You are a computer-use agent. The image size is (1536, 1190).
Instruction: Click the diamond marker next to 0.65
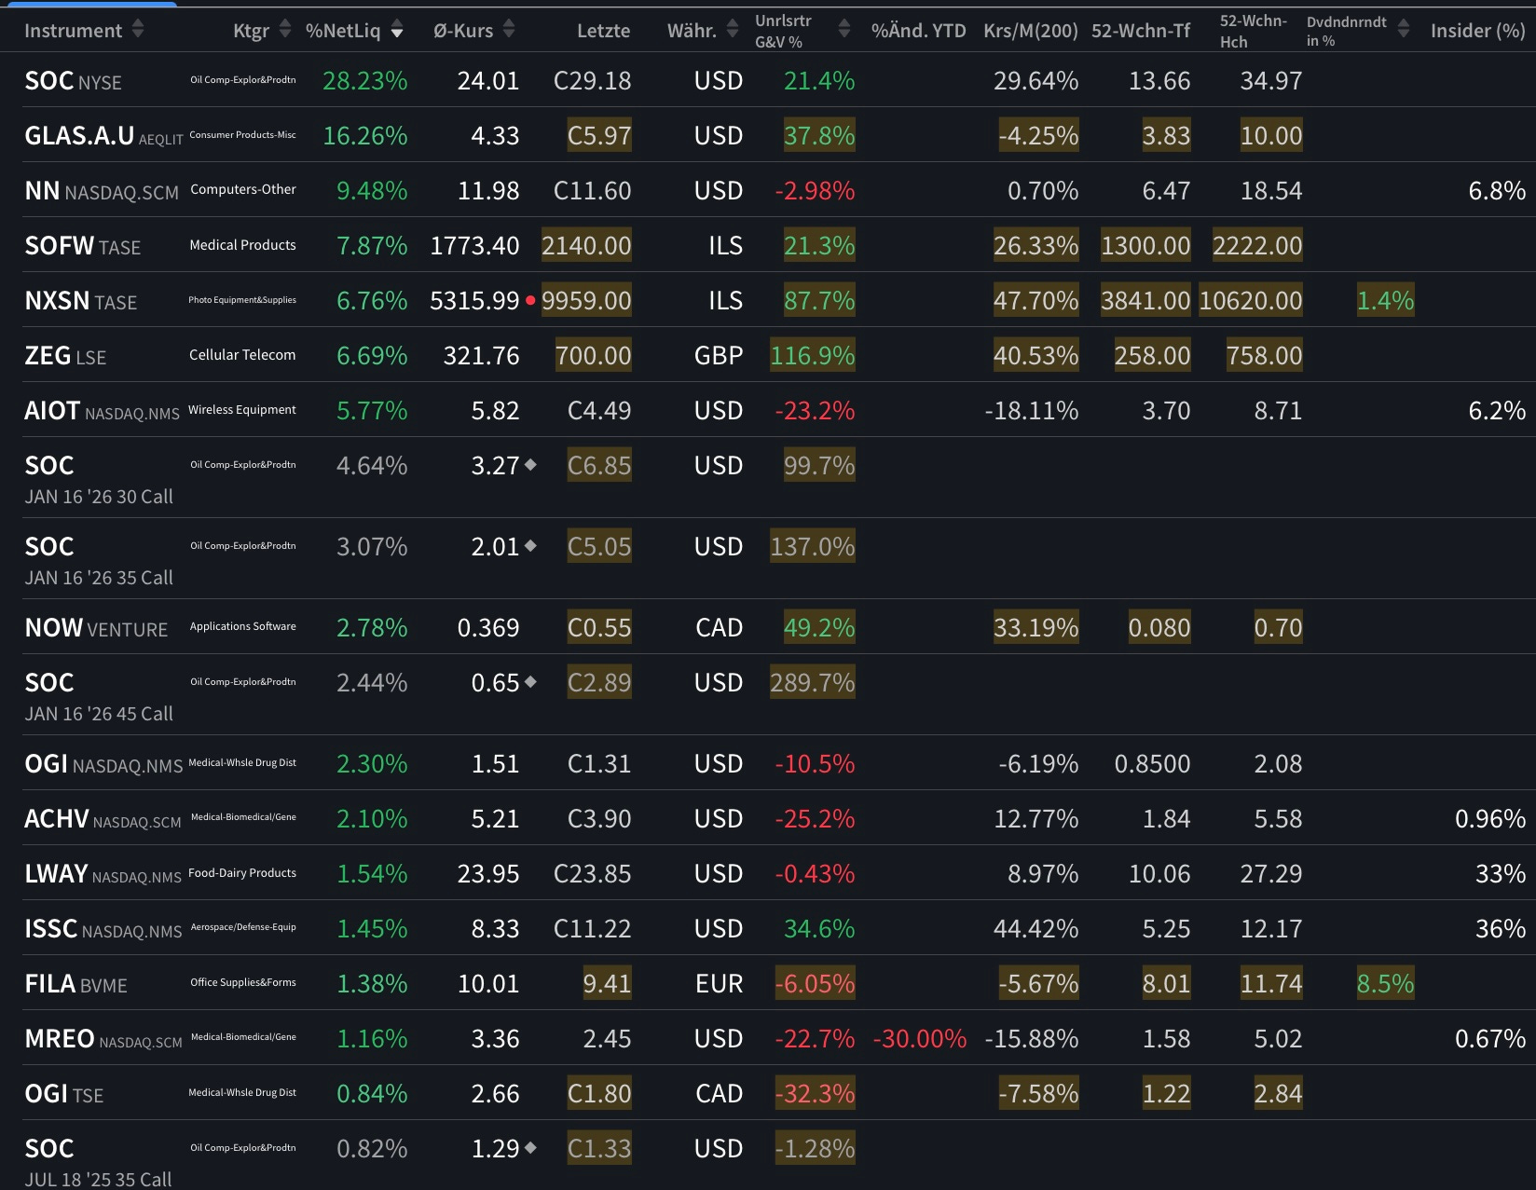point(530,681)
